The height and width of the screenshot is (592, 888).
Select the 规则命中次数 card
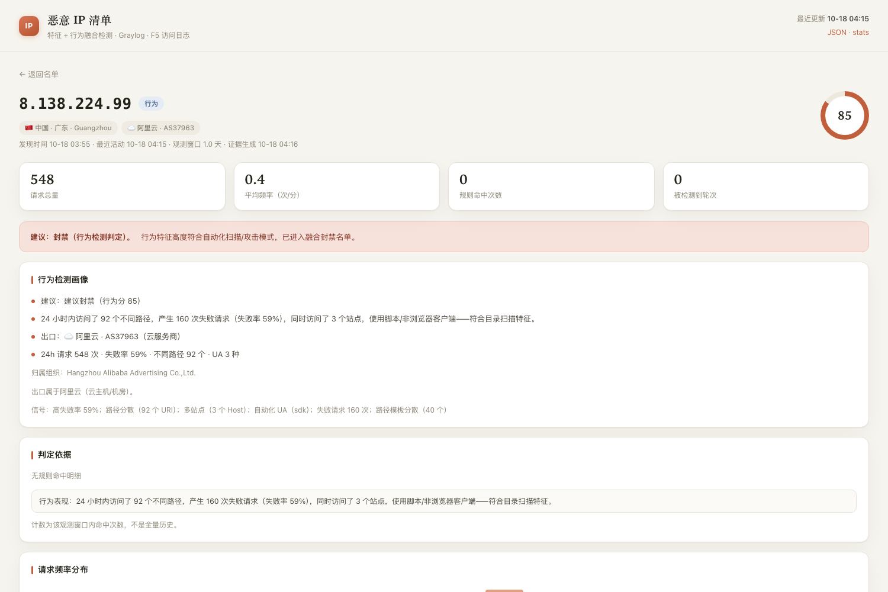[x=551, y=186]
